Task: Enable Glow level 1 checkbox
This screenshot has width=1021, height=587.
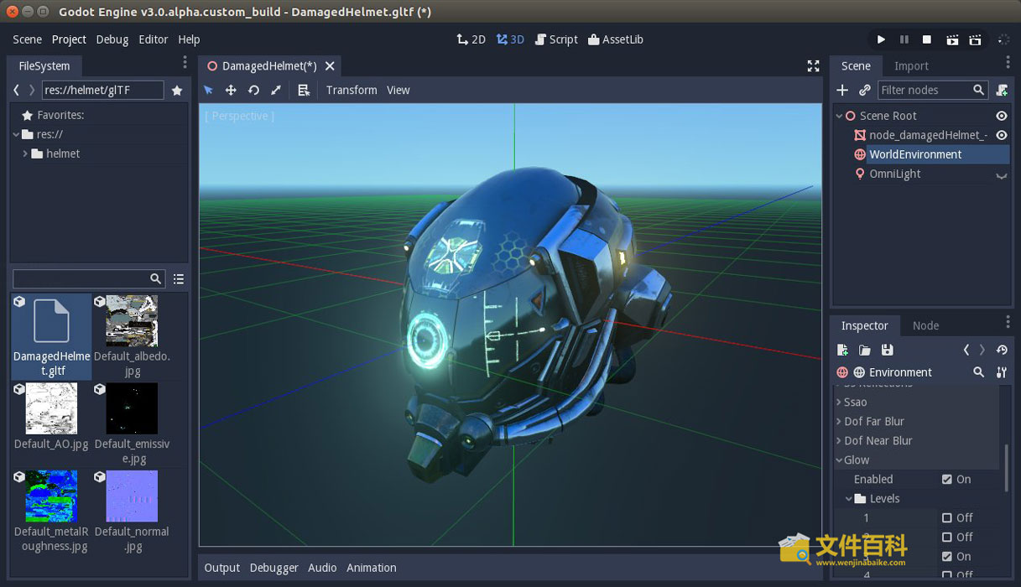Action: point(946,518)
